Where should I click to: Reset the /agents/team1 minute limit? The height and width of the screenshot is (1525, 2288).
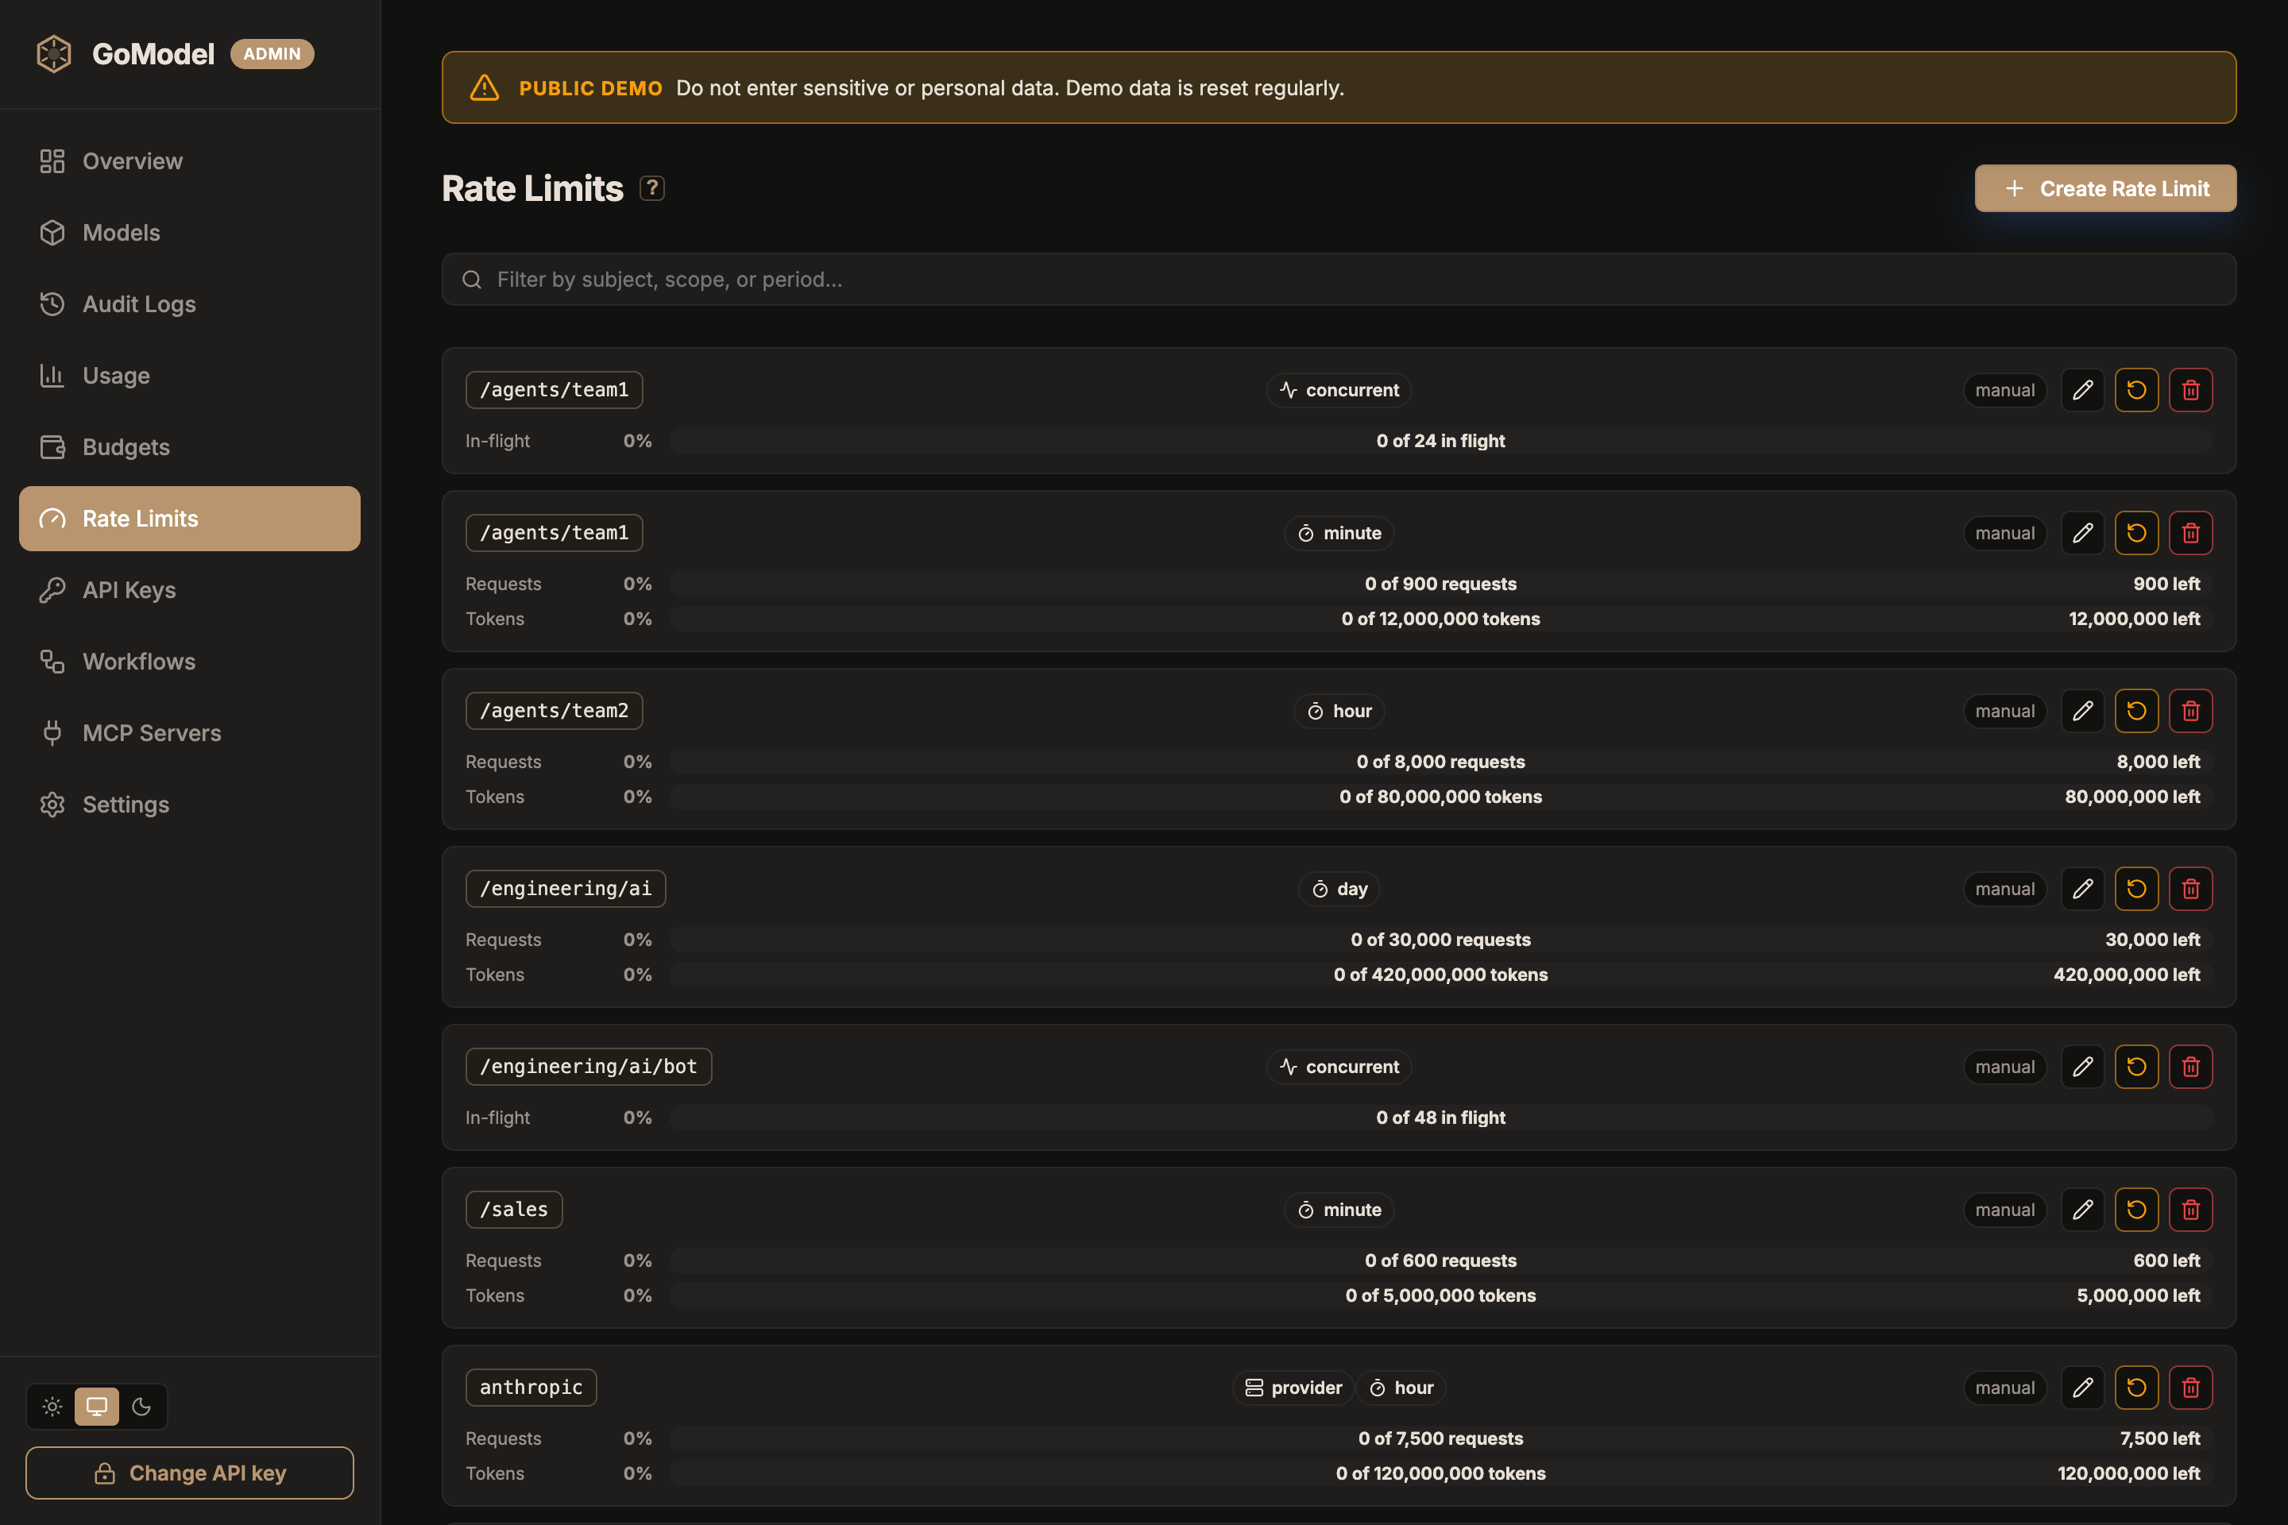[2136, 533]
